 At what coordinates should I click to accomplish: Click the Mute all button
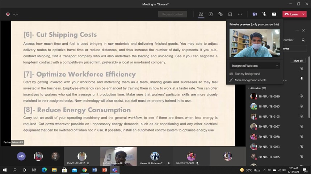click(298, 61)
